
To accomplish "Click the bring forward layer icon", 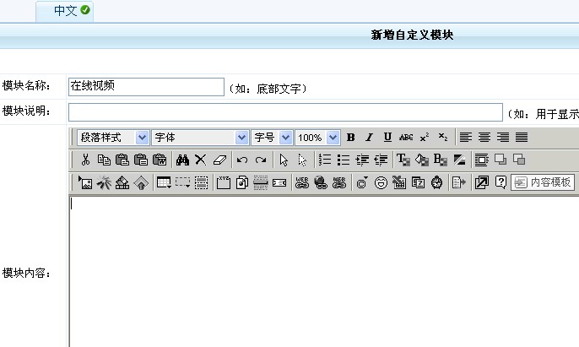I will click(501, 160).
